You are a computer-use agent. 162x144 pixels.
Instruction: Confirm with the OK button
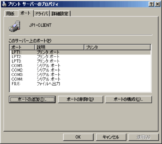point(78,137)
